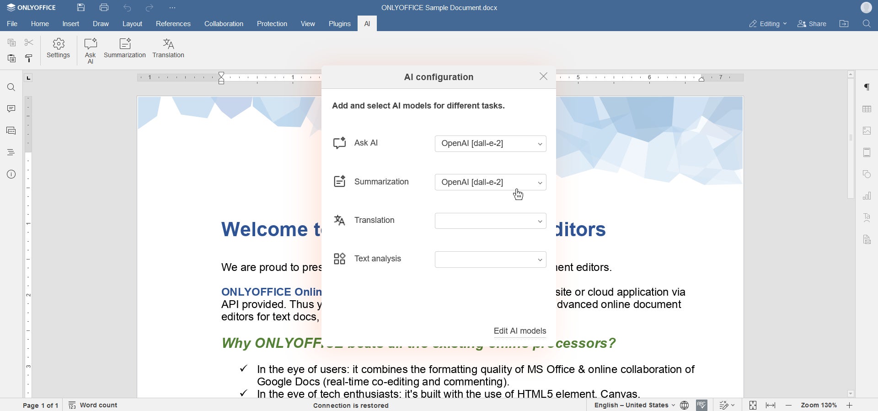Open the track changes dropdown
878x411 pixels.
(727, 406)
